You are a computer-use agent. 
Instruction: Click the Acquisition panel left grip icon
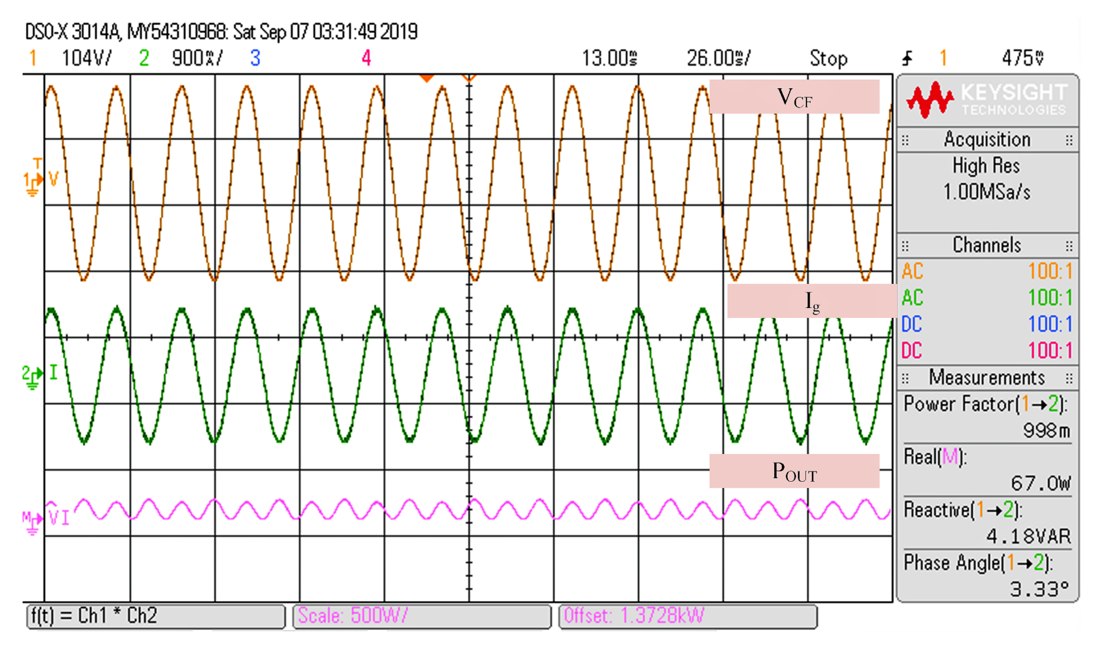point(905,141)
